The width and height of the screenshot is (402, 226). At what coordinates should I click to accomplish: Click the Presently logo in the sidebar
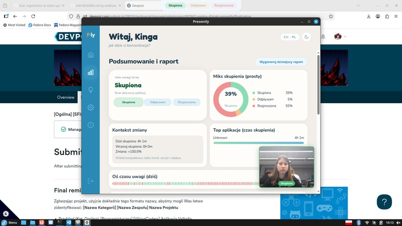click(x=91, y=35)
